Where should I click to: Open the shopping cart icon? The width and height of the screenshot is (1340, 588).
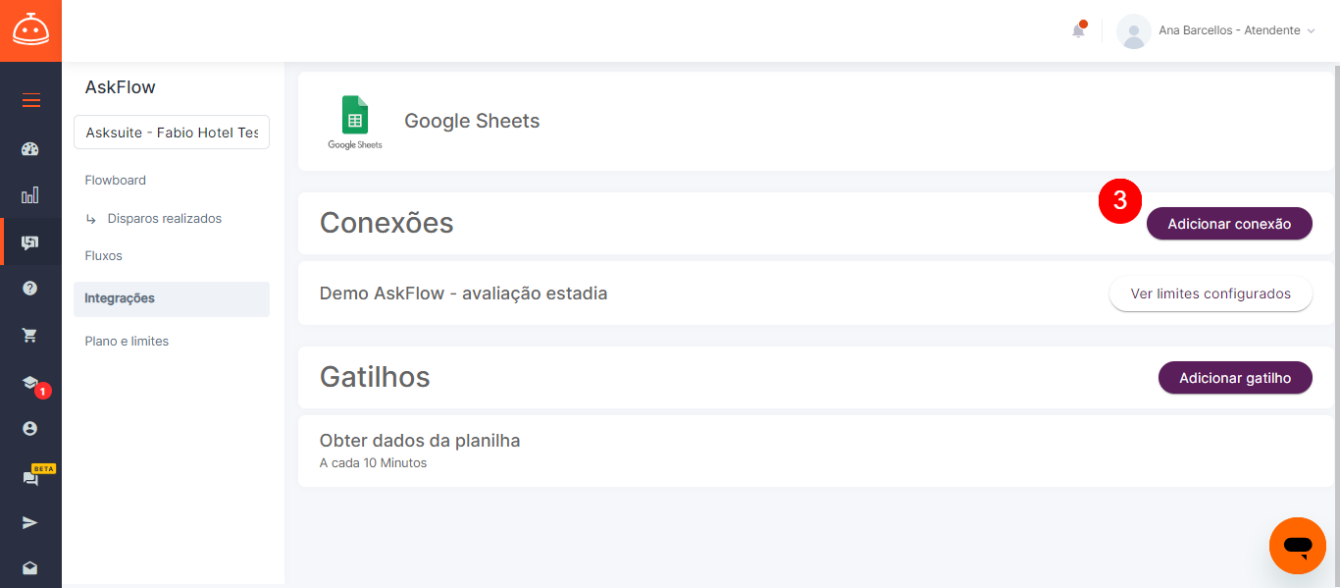point(30,335)
